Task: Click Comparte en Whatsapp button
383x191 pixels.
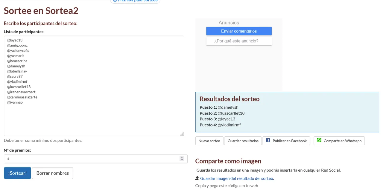Action: [x=339, y=141]
